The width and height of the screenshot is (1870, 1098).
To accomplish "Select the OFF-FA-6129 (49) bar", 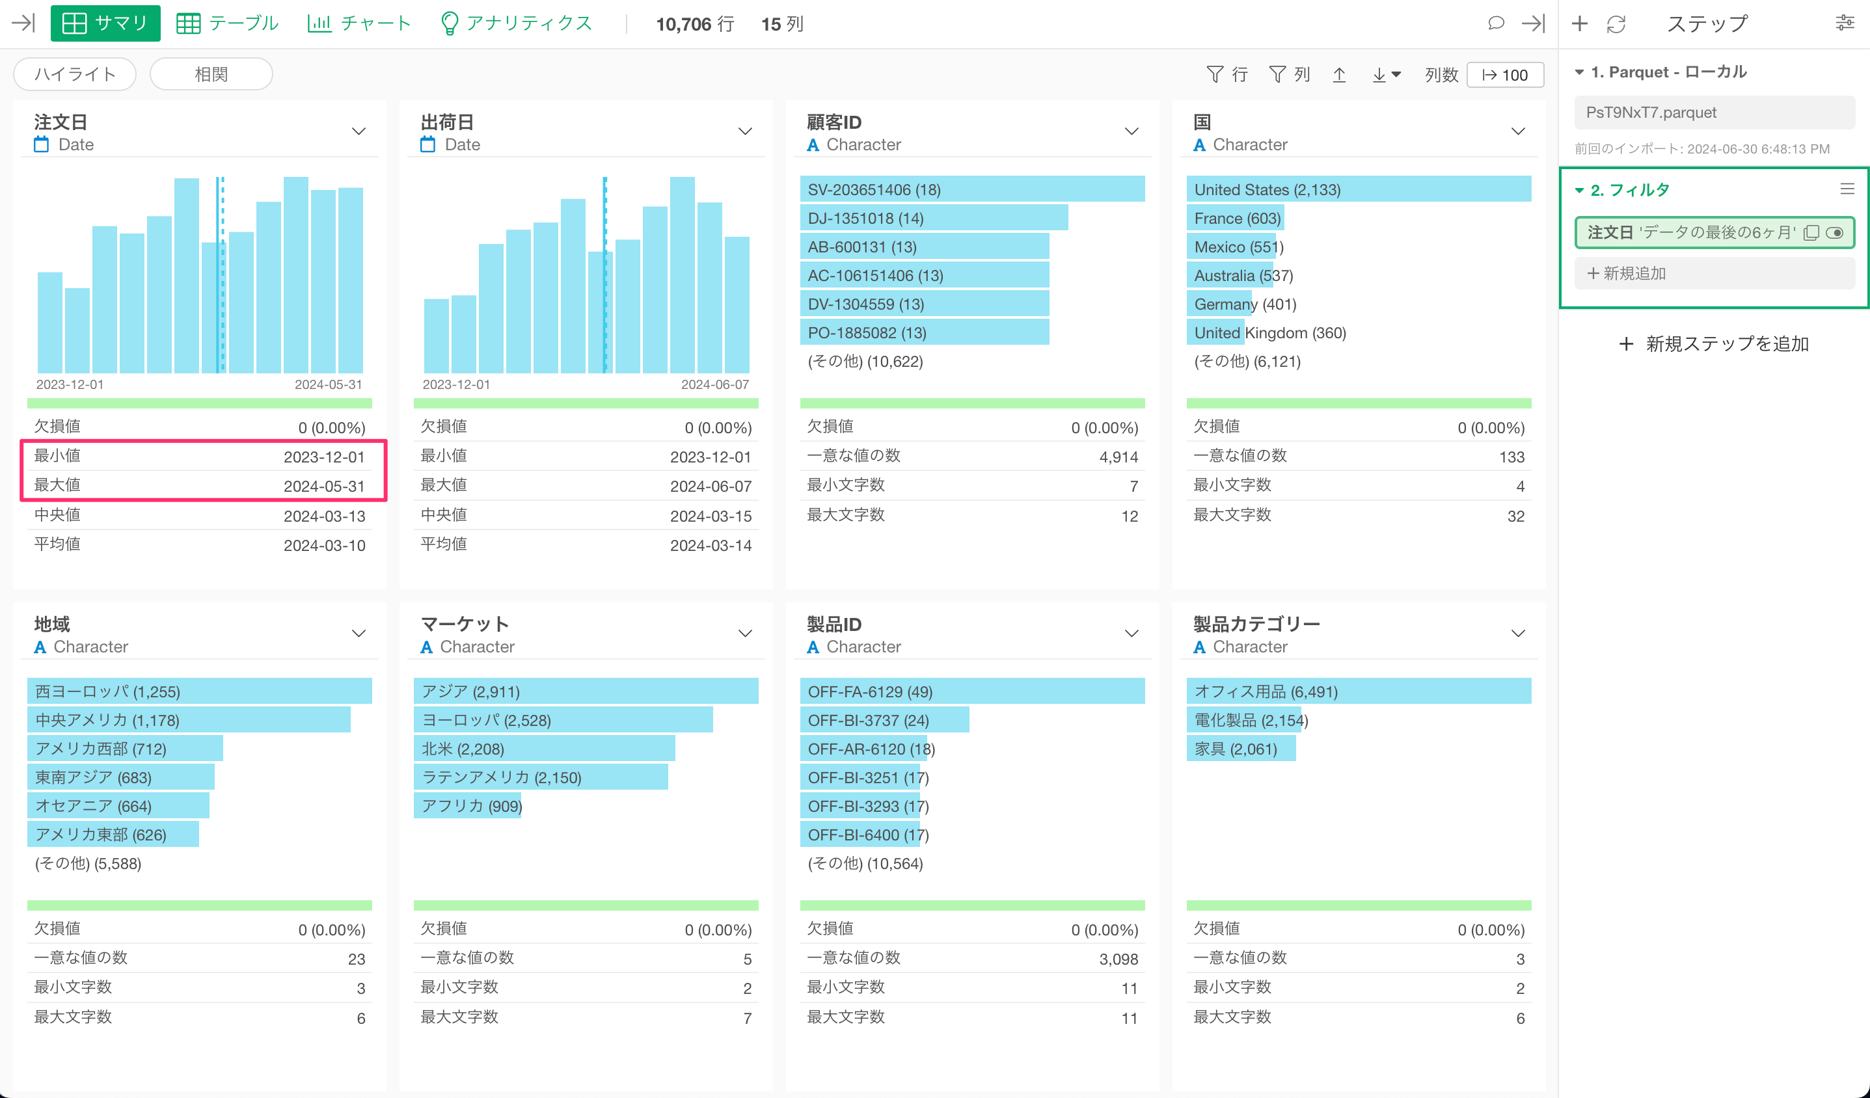I will 972,691.
